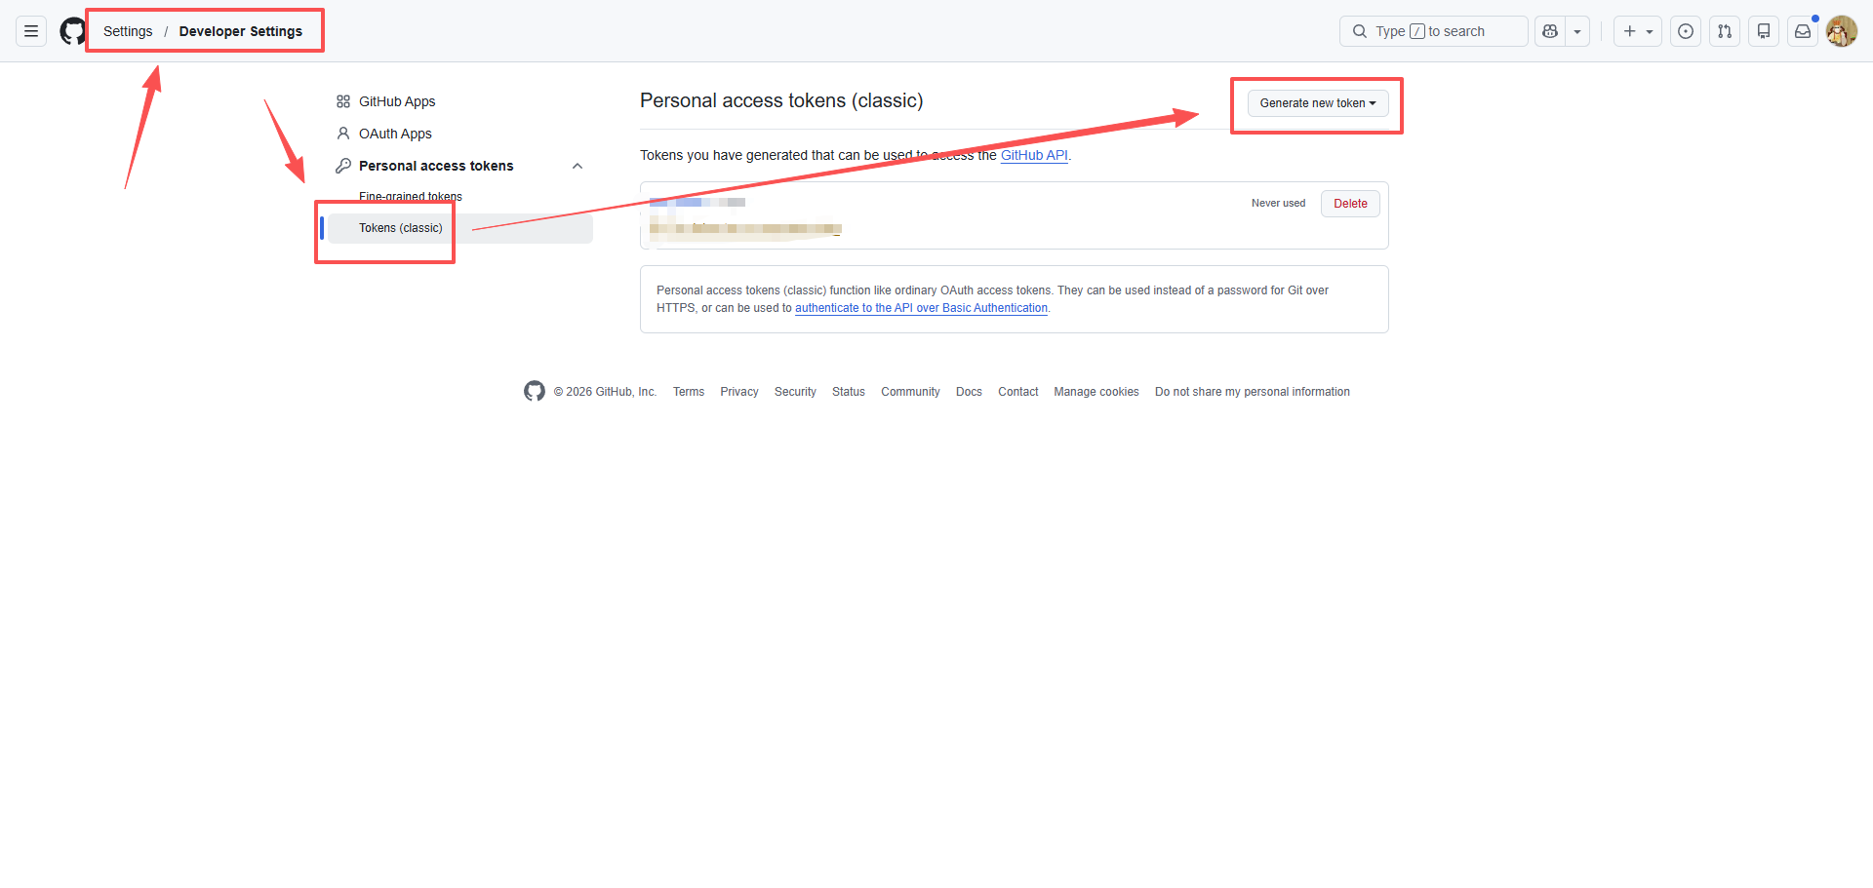Click the footer GitHub logo
This screenshot has width=1873, height=888.
pos(535,391)
